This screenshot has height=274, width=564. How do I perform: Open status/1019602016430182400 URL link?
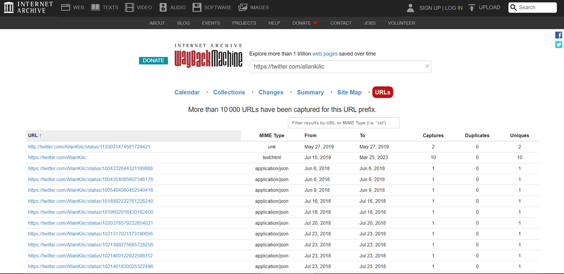[x=90, y=212]
